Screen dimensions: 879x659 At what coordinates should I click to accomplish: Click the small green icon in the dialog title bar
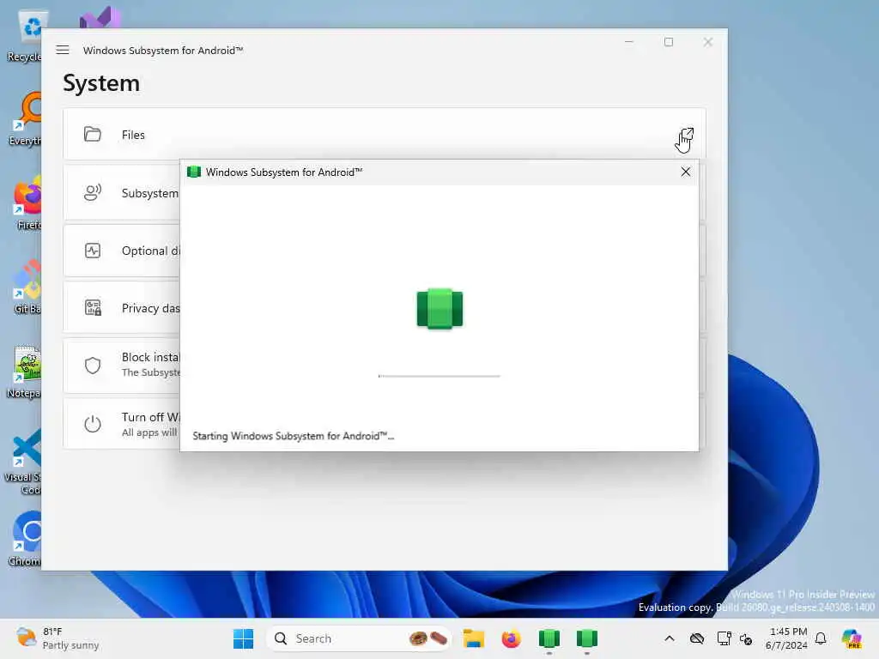[x=194, y=172]
